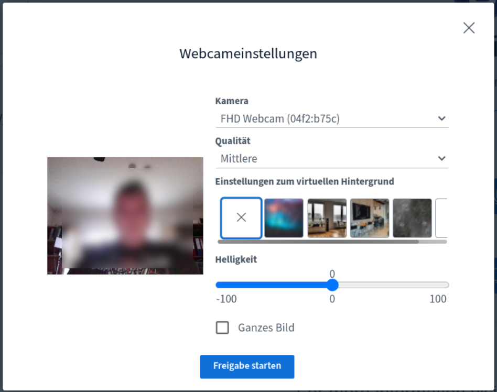
Task: Select the partially visible white background tile
Action: tap(441, 217)
